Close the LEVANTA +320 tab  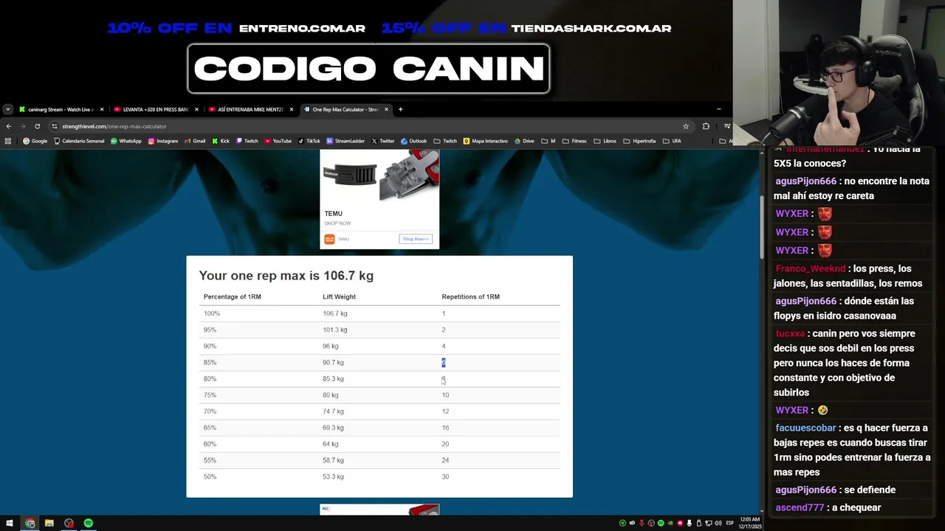coord(196,109)
